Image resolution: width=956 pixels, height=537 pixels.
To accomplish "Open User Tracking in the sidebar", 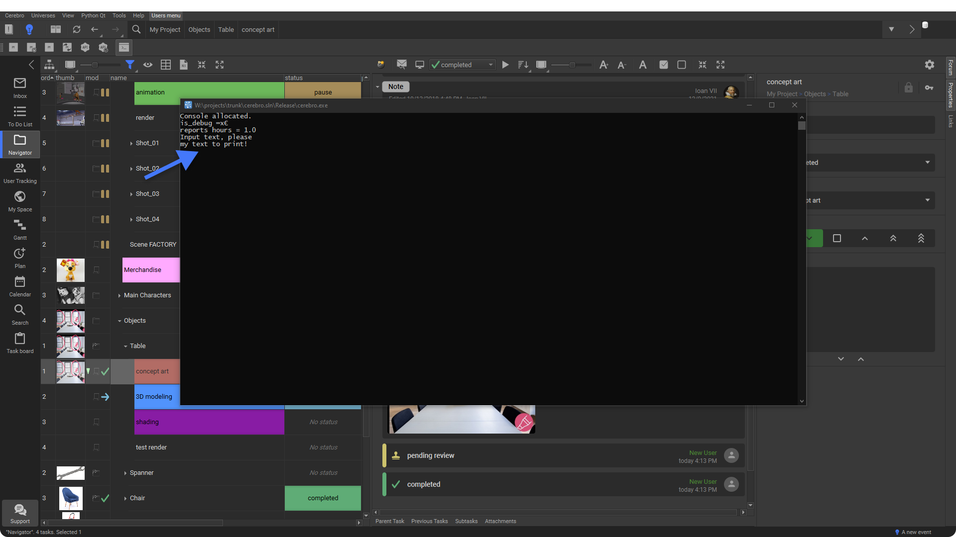I will coord(20,173).
